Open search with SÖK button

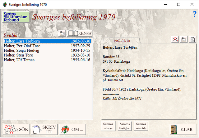16,129
